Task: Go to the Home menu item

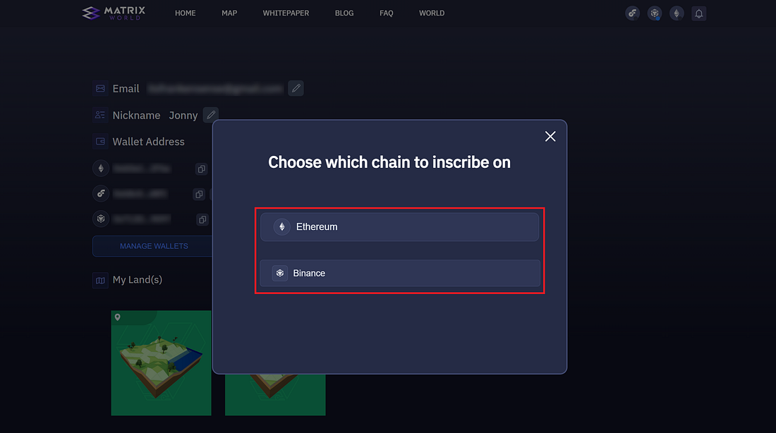Action: click(186, 13)
